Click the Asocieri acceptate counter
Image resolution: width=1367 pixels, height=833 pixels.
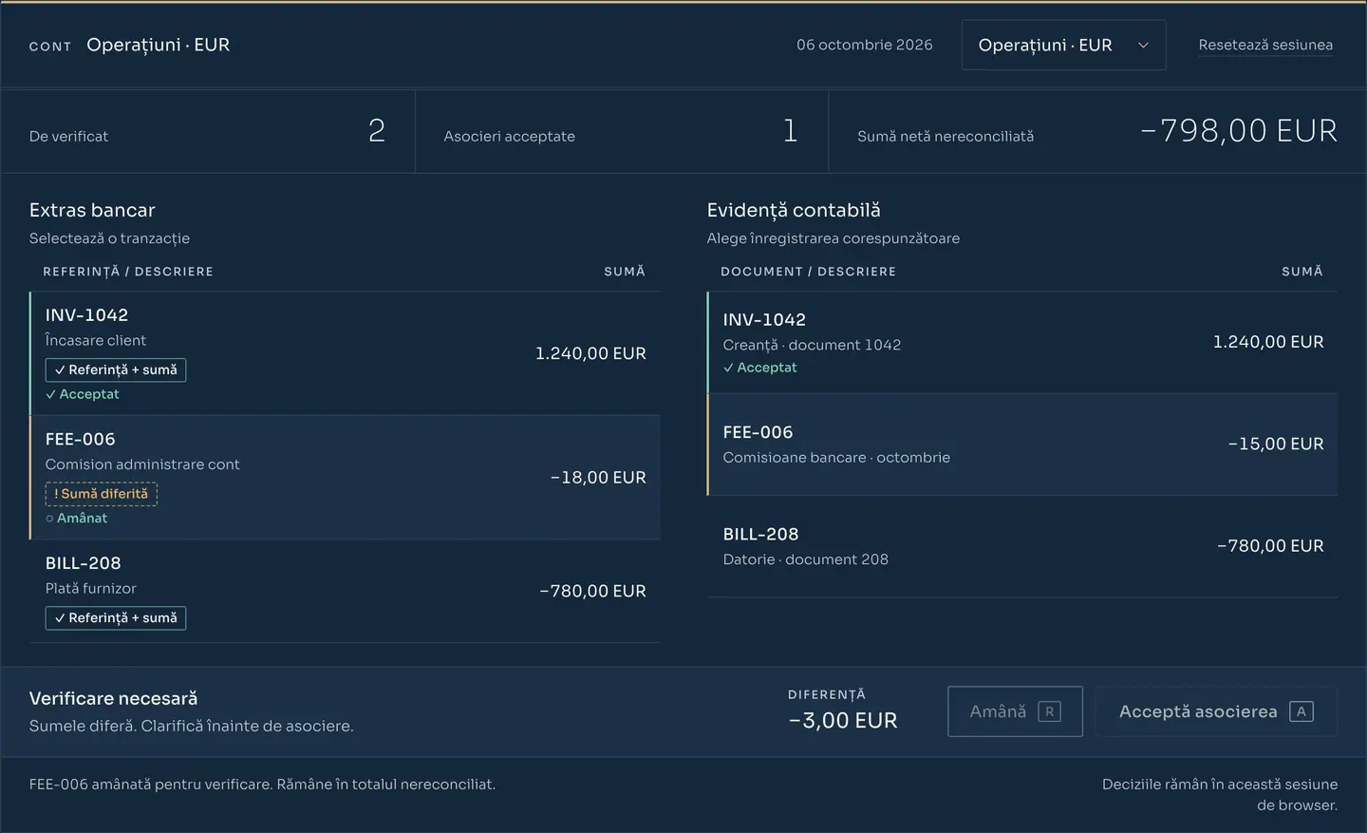(622, 132)
